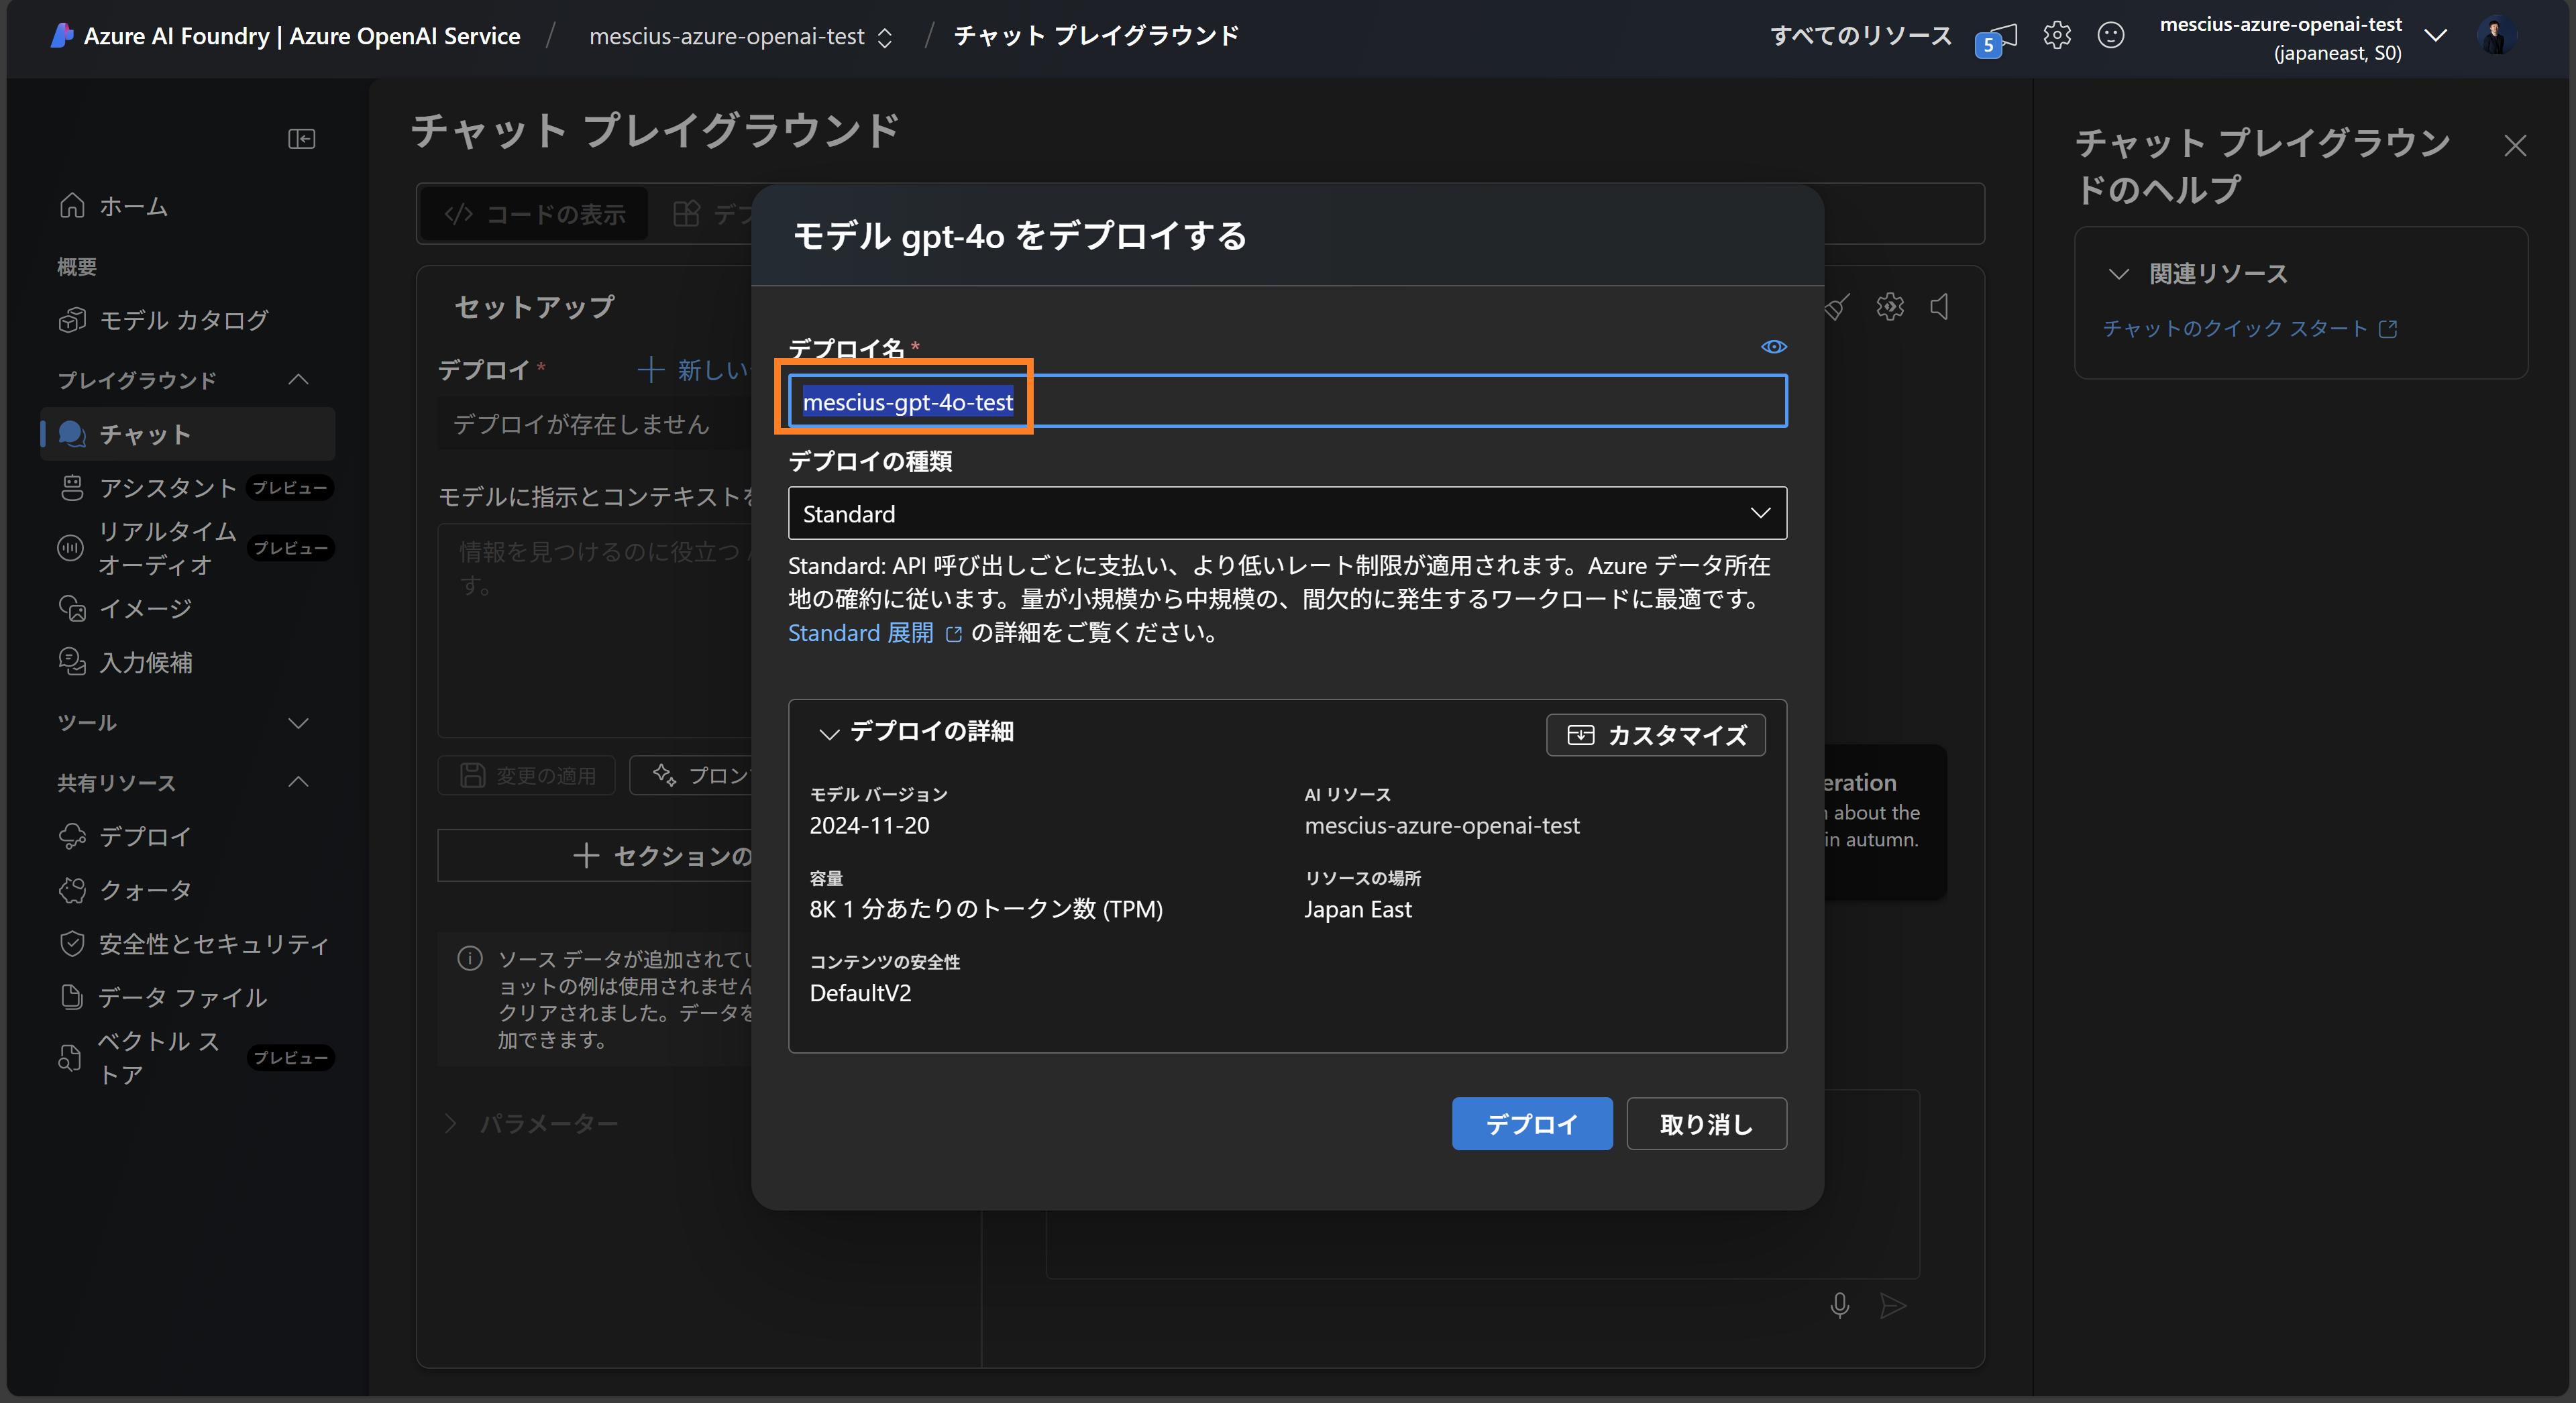Click the feedback smiley icon
The width and height of the screenshot is (2576, 1403).
tap(2110, 36)
